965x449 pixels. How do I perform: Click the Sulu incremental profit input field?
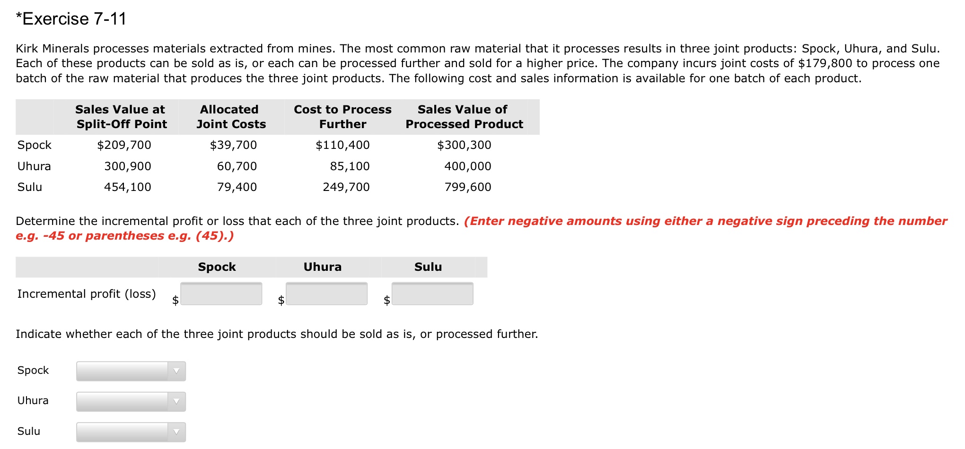[x=432, y=294]
